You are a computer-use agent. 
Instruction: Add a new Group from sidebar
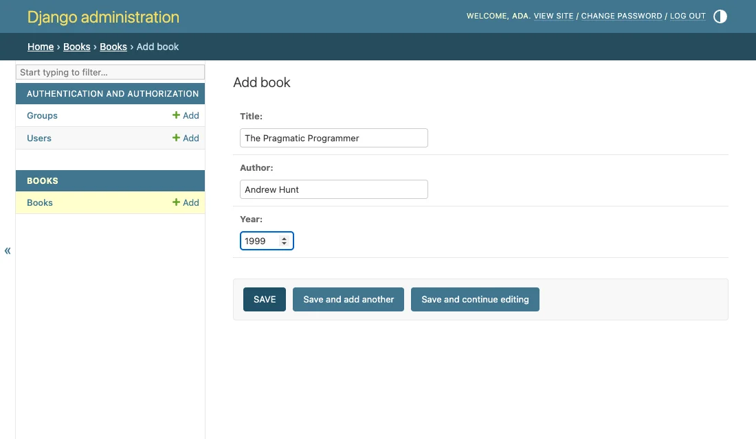pos(186,115)
